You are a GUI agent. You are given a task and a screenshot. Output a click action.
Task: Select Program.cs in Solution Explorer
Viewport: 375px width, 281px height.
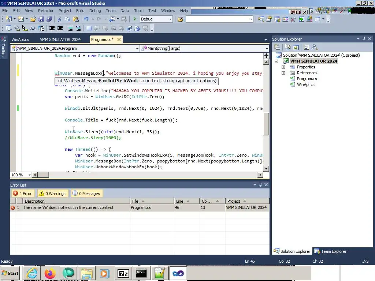tap(307, 79)
